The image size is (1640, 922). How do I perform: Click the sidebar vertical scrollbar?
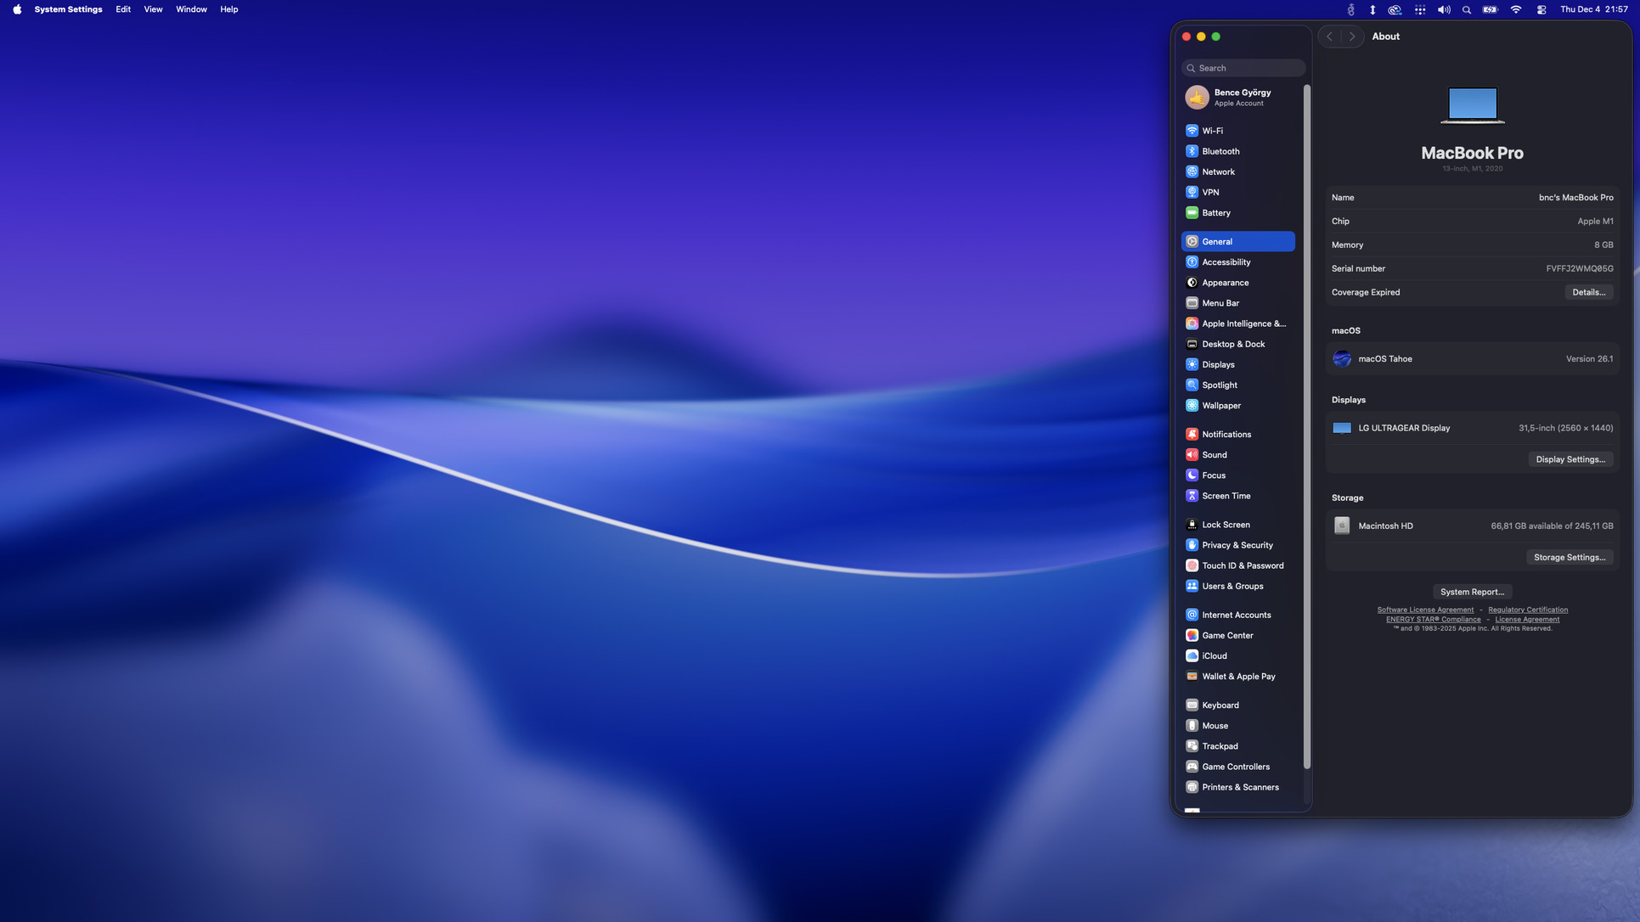1306,424
